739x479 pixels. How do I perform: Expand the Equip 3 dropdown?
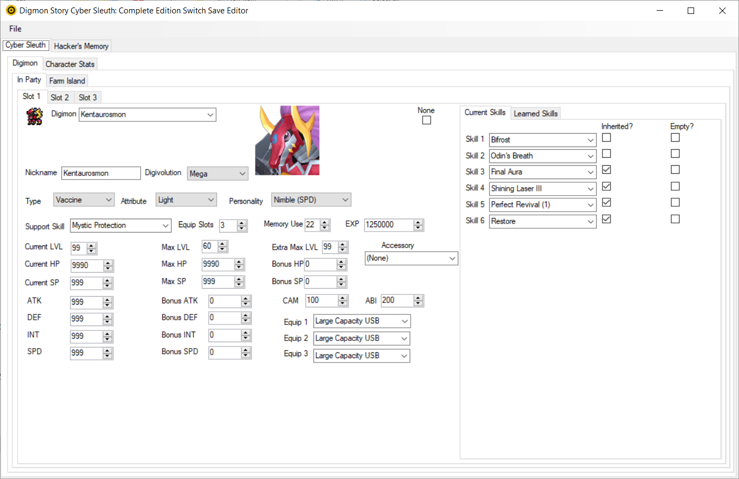point(361,356)
